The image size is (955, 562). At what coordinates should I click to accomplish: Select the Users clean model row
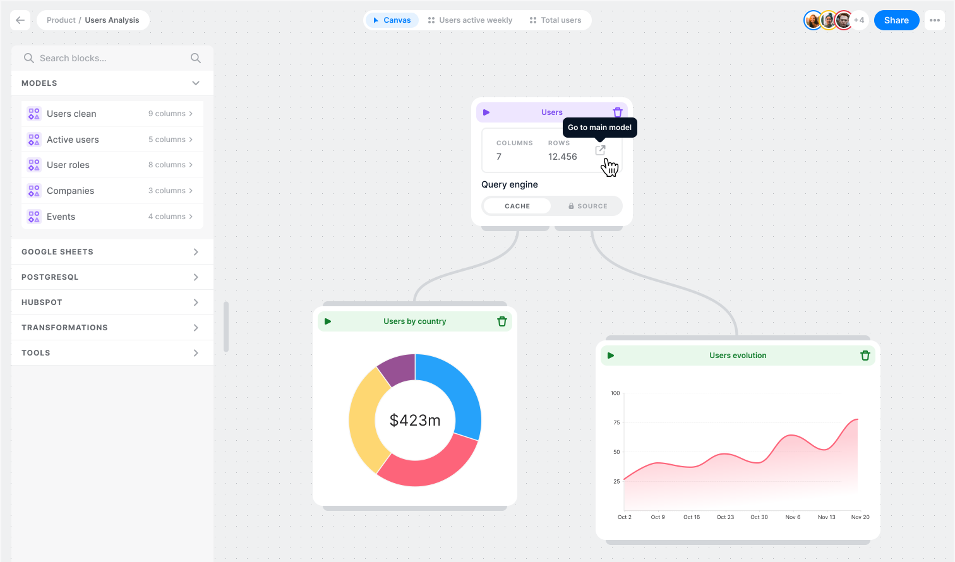click(112, 114)
